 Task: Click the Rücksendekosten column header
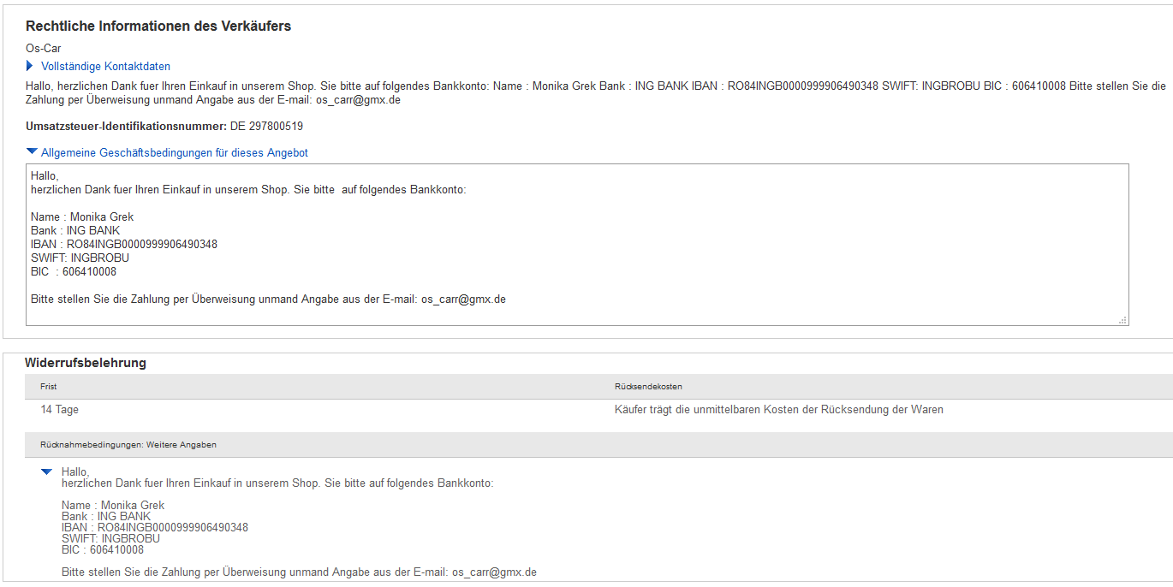pos(648,387)
